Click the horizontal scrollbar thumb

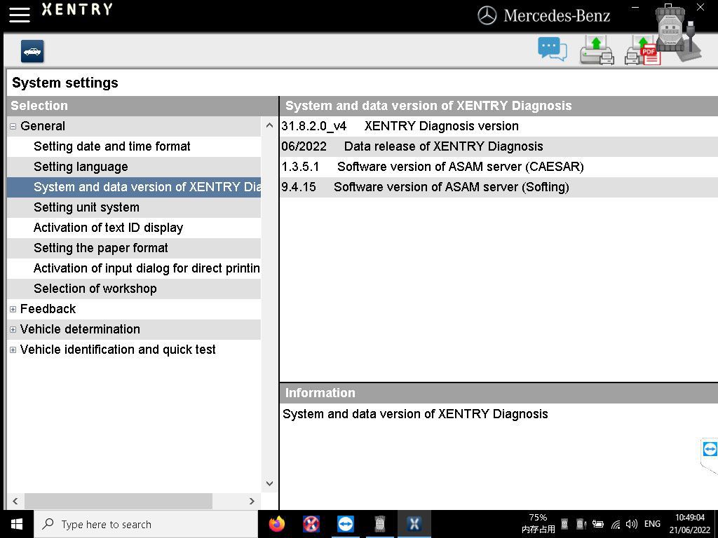(118, 501)
